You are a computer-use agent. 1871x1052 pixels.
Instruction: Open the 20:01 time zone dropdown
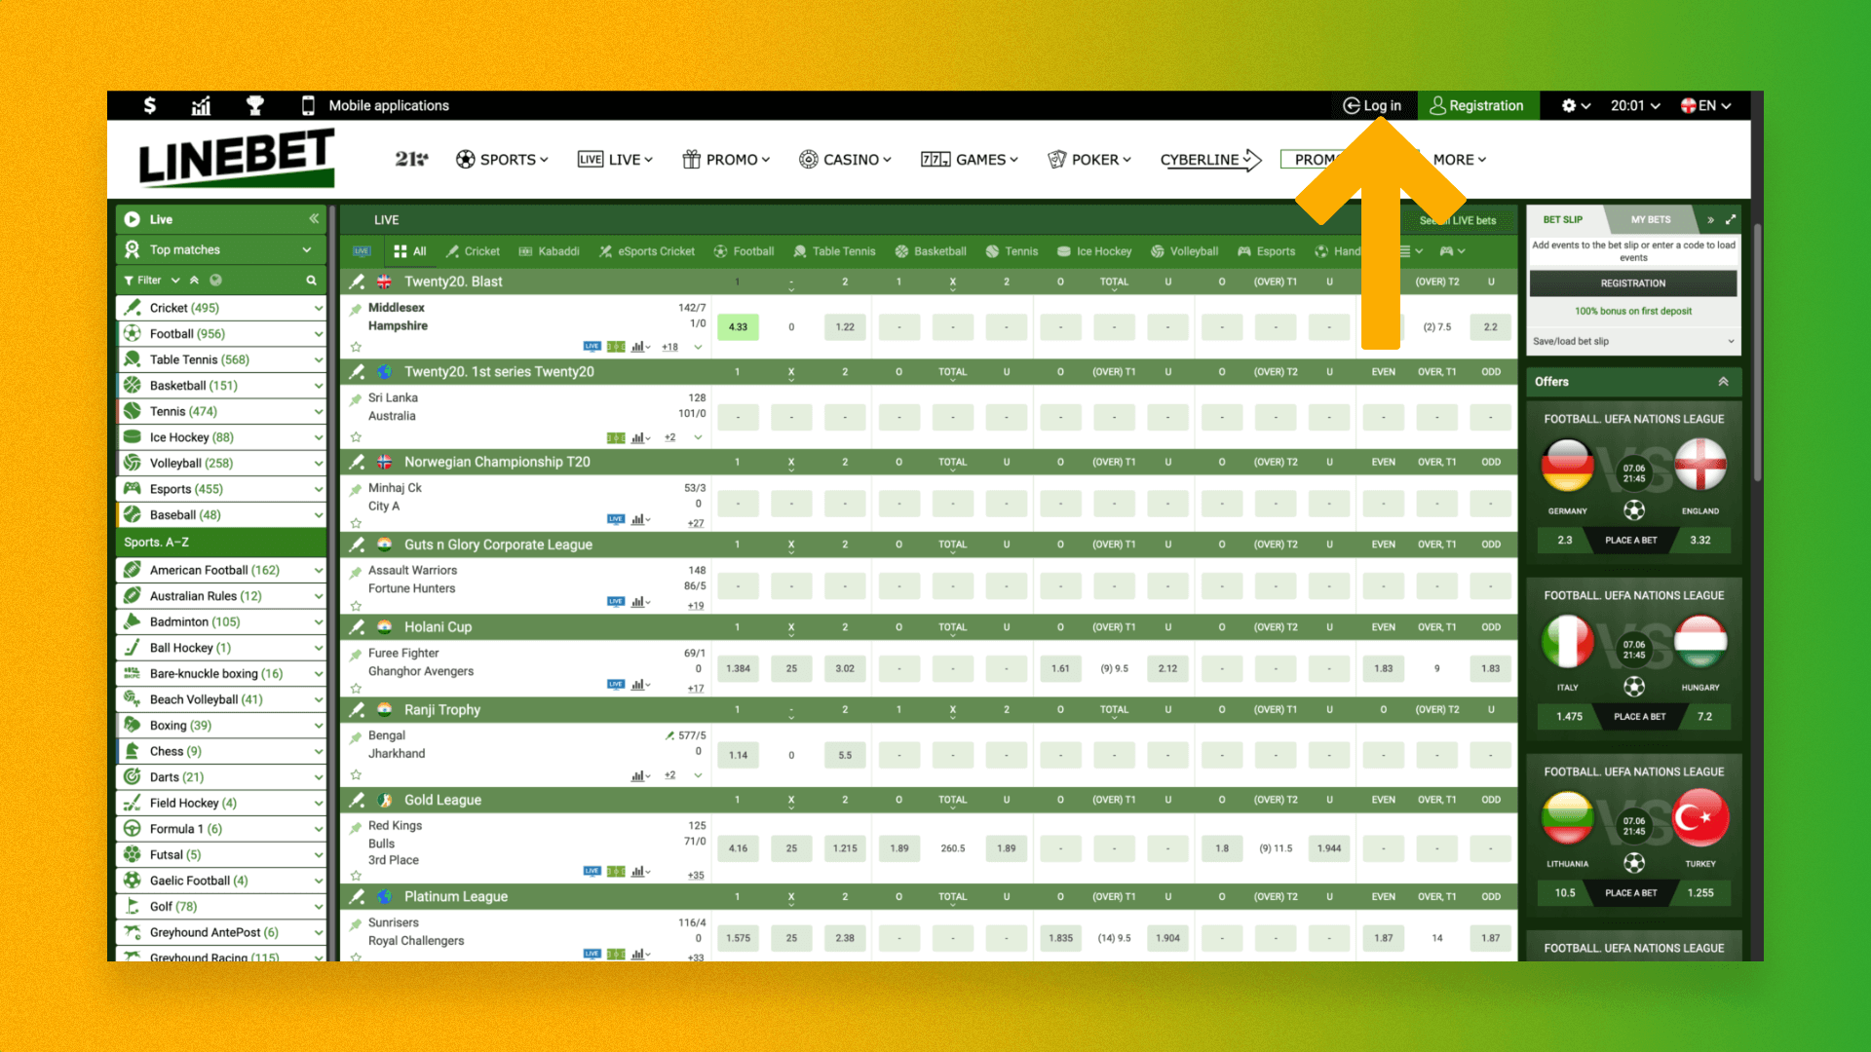[1635, 105]
